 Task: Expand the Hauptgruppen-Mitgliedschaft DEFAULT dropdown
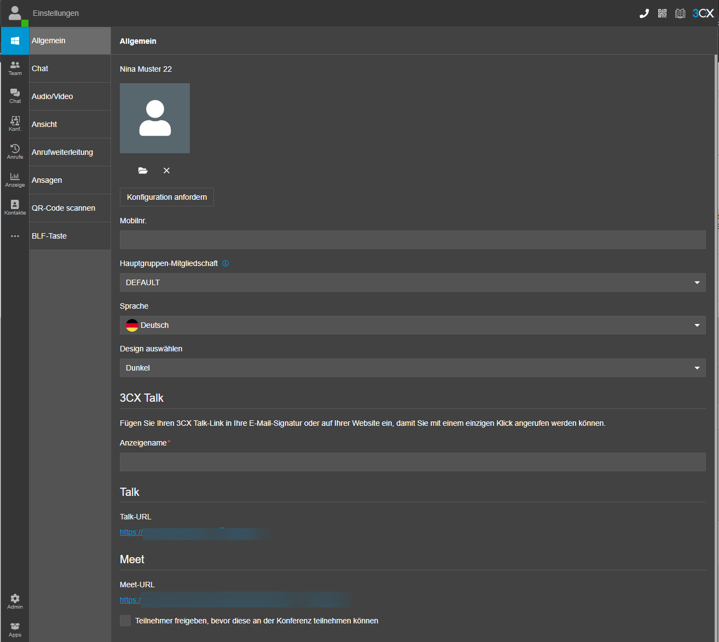413,282
